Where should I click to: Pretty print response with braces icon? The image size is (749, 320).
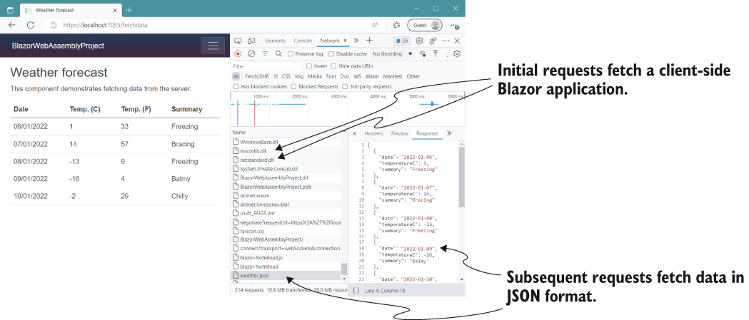point(356,290)
